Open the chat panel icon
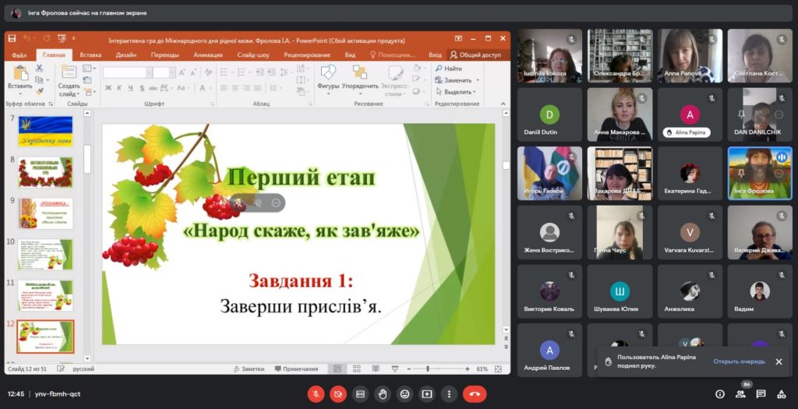The width and height of the screenshot is (798, 409). click(761, 394)
